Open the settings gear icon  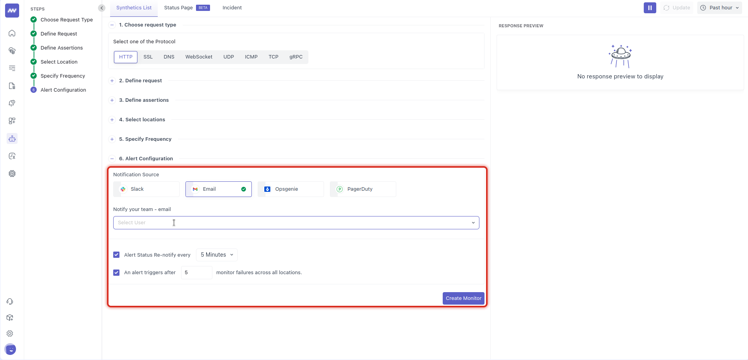point(10,333)
